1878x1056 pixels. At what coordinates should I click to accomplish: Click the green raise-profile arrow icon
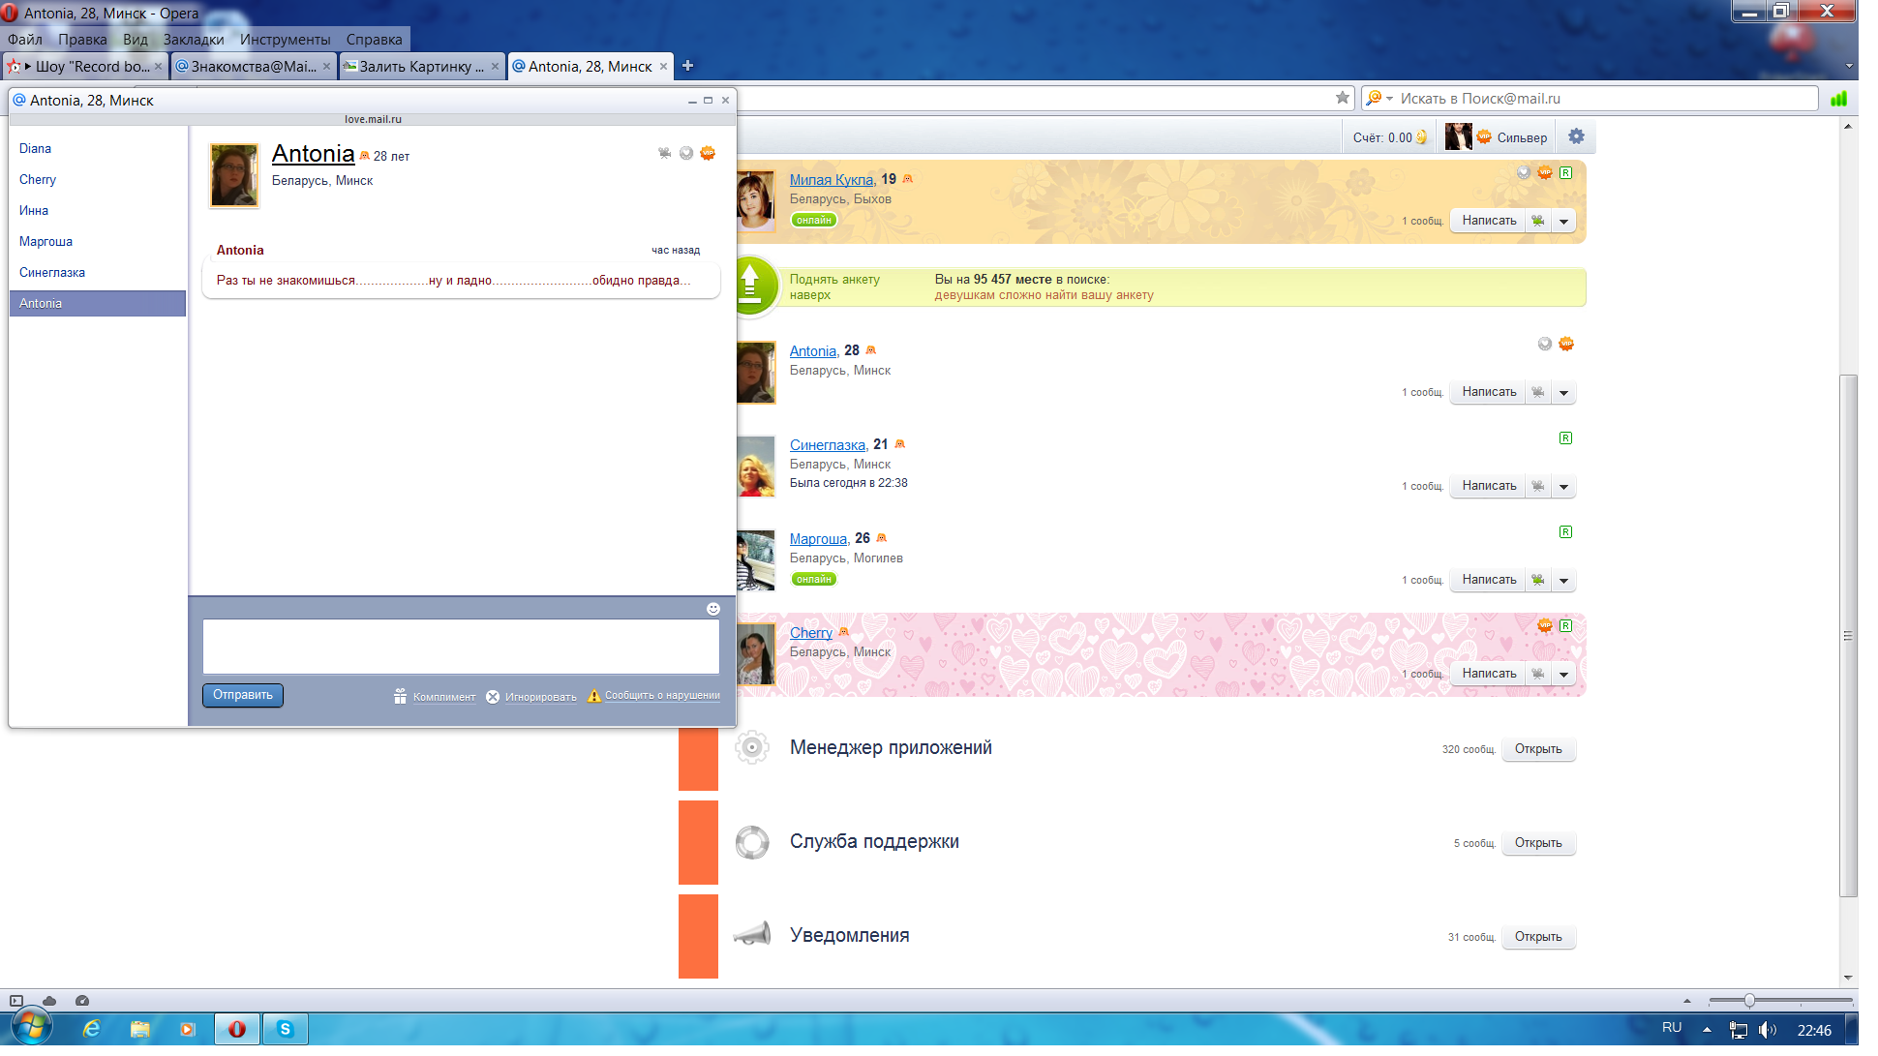(x=751, y=287)
